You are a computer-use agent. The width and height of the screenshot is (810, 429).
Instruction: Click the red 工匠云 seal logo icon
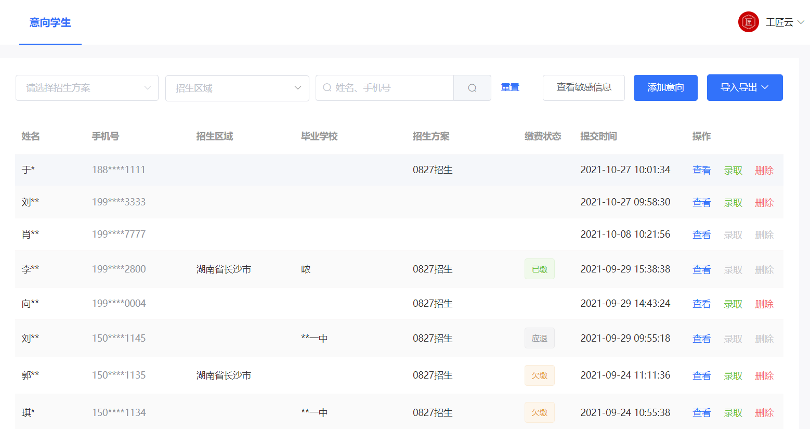(x=749, y=22)
